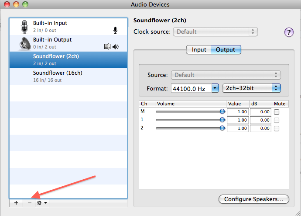
Task: Zoom the Audio Devices window green button
Action: coord(25,4)
